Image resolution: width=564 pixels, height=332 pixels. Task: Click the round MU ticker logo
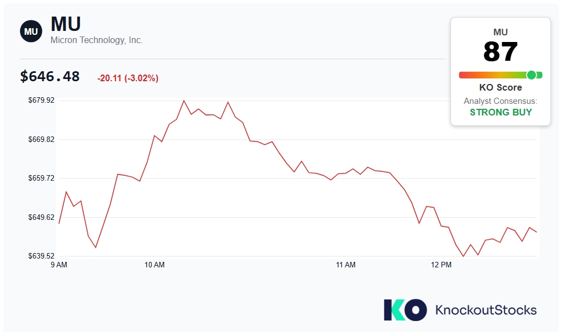click(31, 31)
